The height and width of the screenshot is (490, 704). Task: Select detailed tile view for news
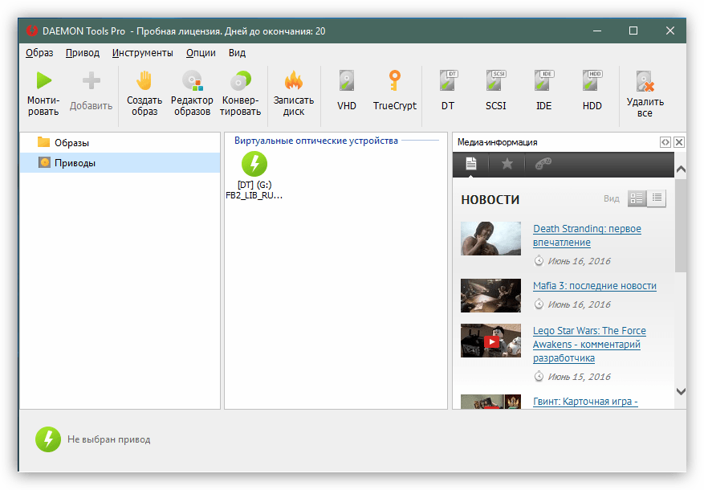(x=637, y=198)
